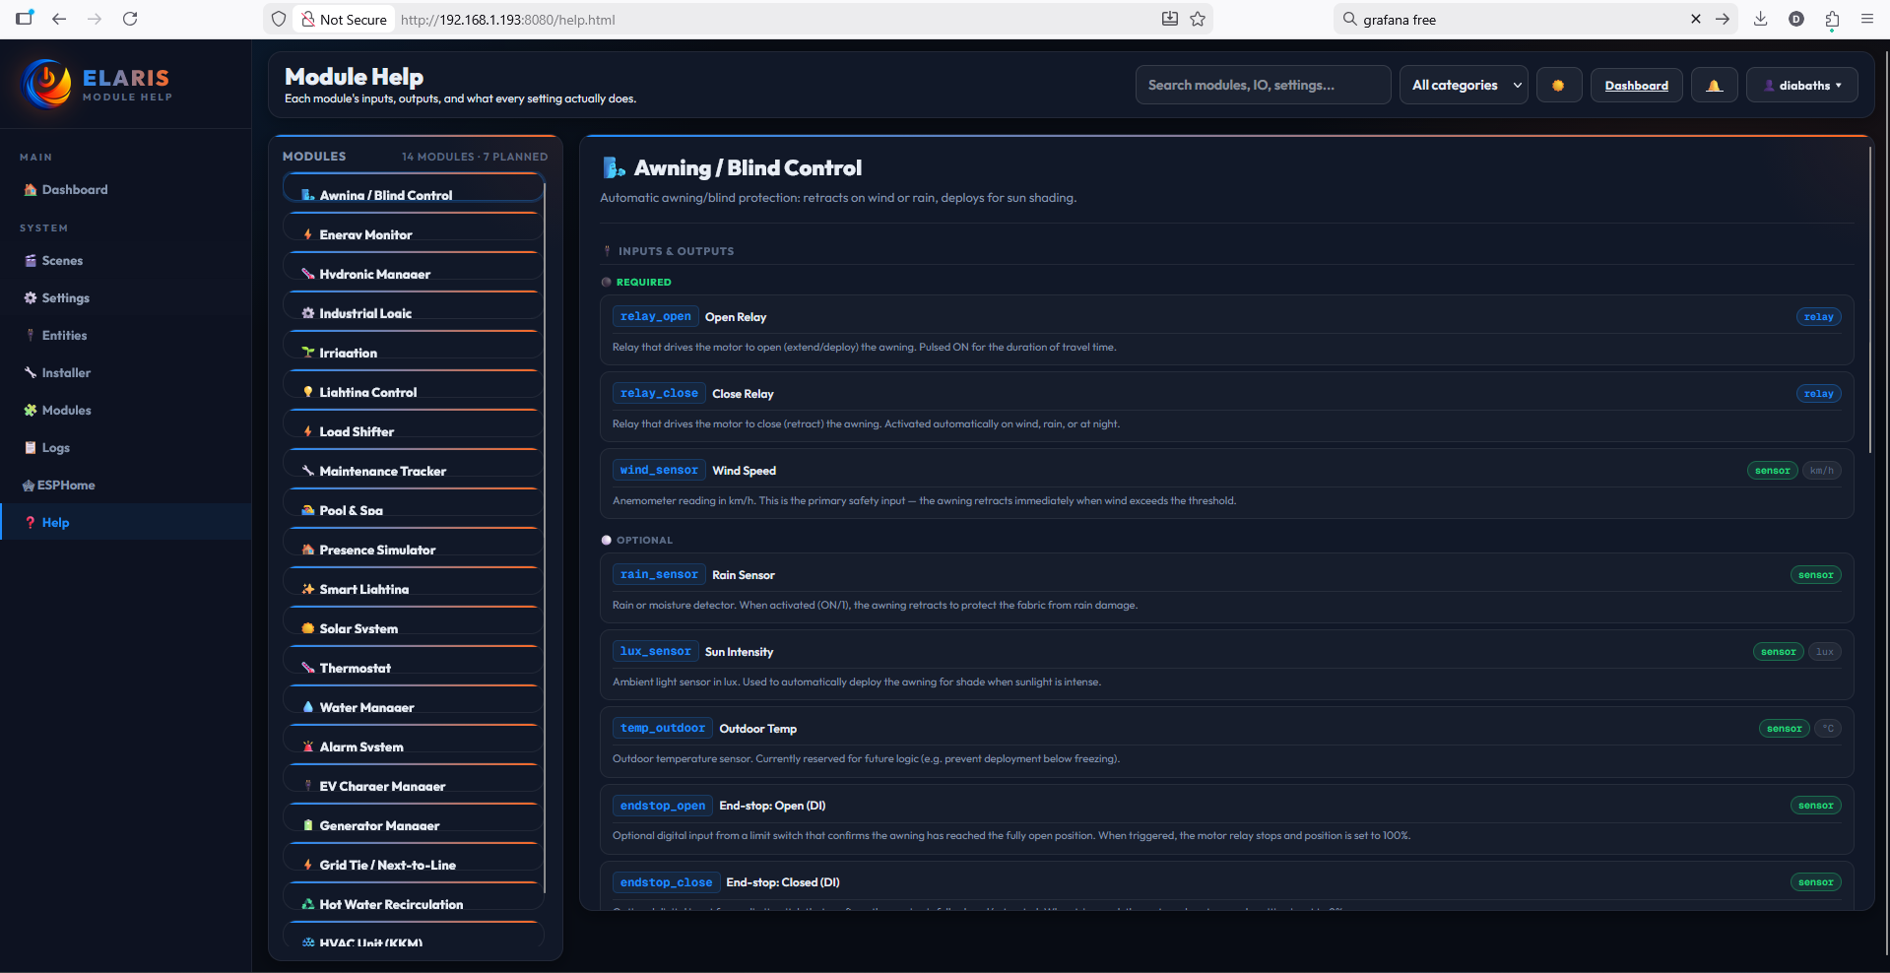
Task: Click the Installer wrench icon
Action: pyautogui.click(x=31, y=373)
